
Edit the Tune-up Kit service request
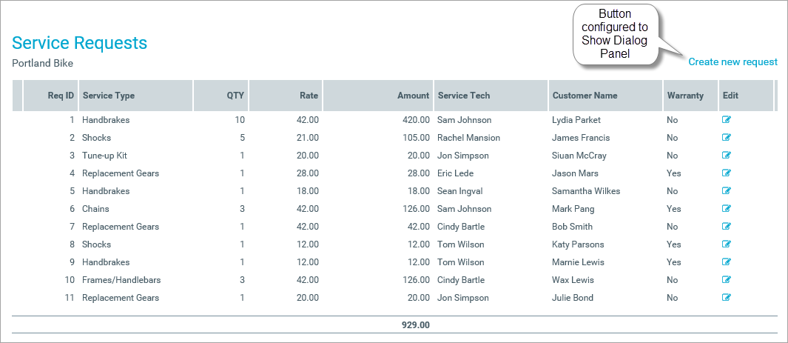[726, 155]
